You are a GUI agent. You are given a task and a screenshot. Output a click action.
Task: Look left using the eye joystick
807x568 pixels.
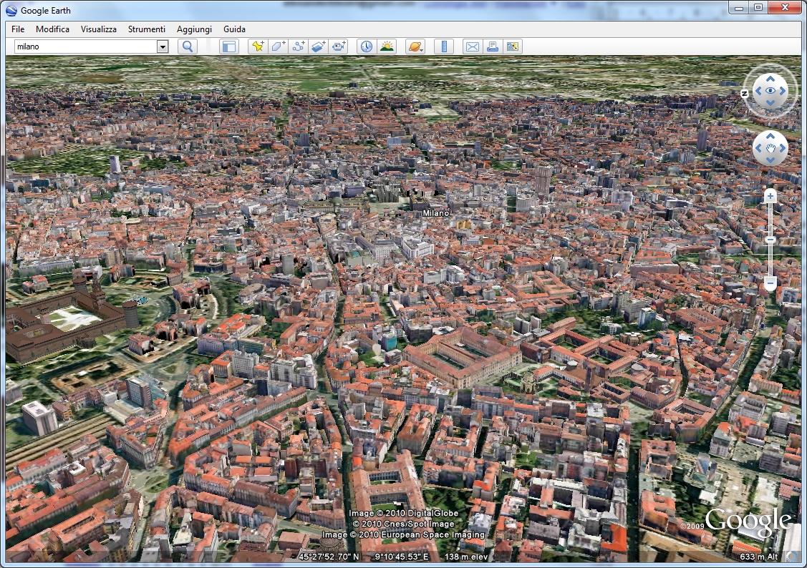(758, 90)
